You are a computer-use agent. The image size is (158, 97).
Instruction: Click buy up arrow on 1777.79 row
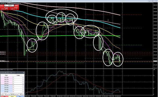pos(23,80)
